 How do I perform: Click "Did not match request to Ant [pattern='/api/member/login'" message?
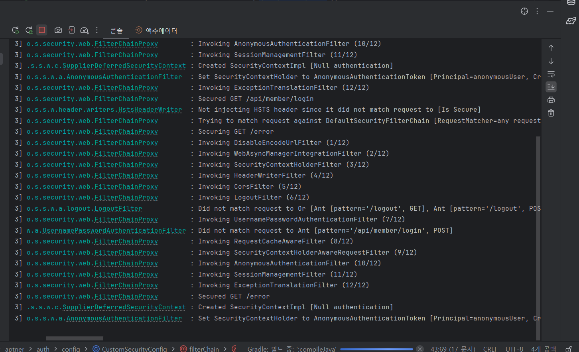click(325, 230)
